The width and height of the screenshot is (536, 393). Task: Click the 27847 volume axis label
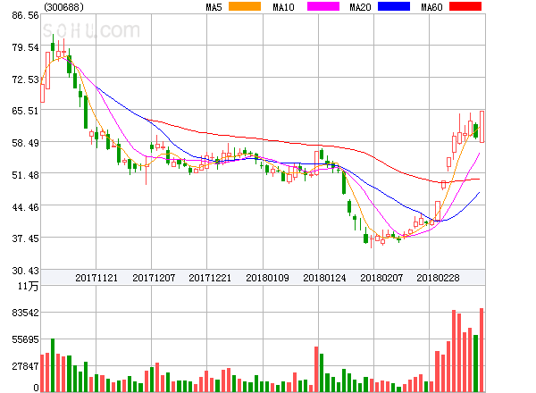click(x=25, y=366)
